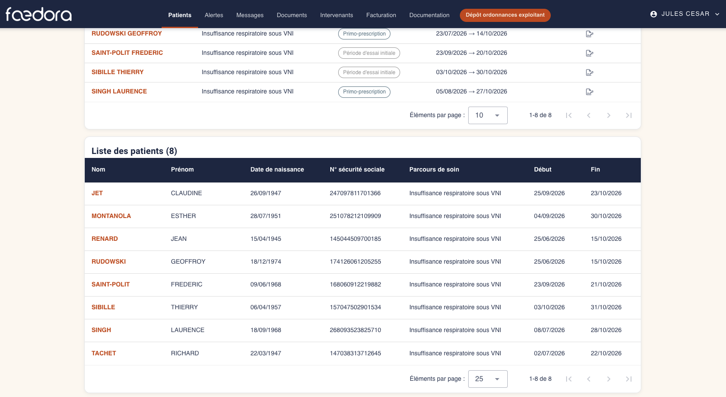The width and height of the screenshot is (726, 397).
Task: Open the sign-document icon for SINGH LAURENCE
Action: (x=589, y=92)
